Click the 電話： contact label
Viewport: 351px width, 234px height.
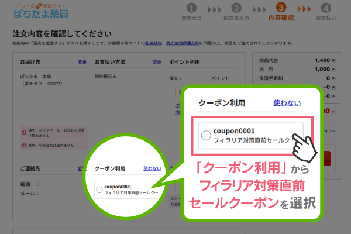point(30,184)
